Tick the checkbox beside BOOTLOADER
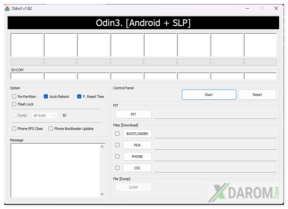The width and height of the screenshot is (288, 209). [117, 134]
